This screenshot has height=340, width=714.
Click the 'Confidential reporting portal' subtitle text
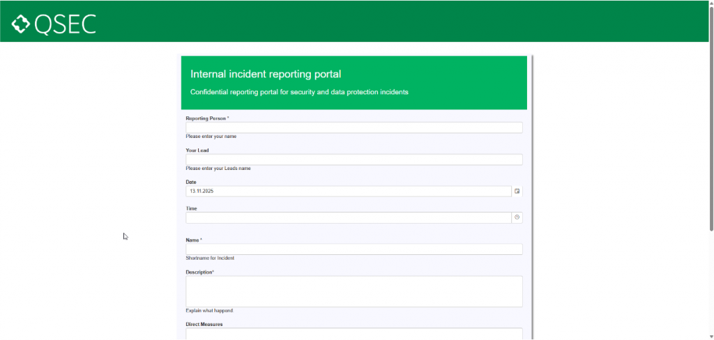[x=299, y=92]
